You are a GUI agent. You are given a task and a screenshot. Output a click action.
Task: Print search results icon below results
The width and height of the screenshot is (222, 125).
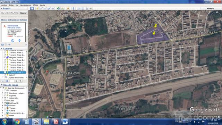[9, 44]
